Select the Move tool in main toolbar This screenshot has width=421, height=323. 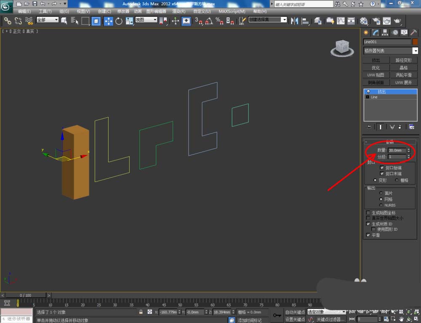108,21
